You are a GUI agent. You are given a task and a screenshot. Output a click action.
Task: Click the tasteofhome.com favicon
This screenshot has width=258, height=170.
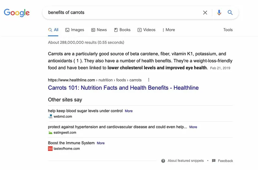(50, 149)
